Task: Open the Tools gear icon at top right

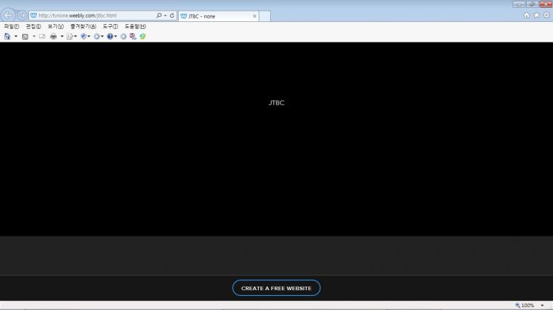Action: [x=546, y=15]
